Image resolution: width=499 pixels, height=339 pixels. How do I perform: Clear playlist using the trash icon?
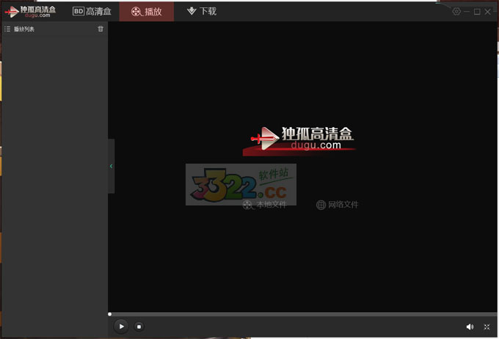(101, 29)
